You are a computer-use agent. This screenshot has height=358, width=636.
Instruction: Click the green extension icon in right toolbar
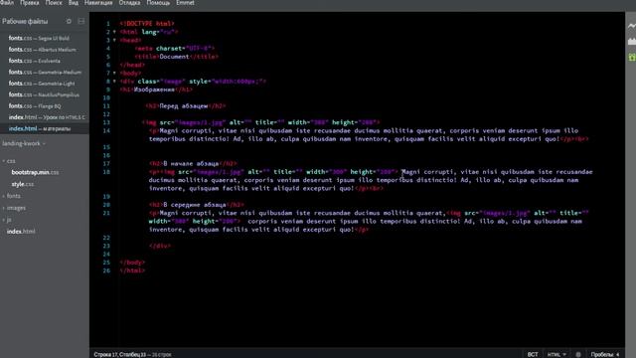(632, 58)
